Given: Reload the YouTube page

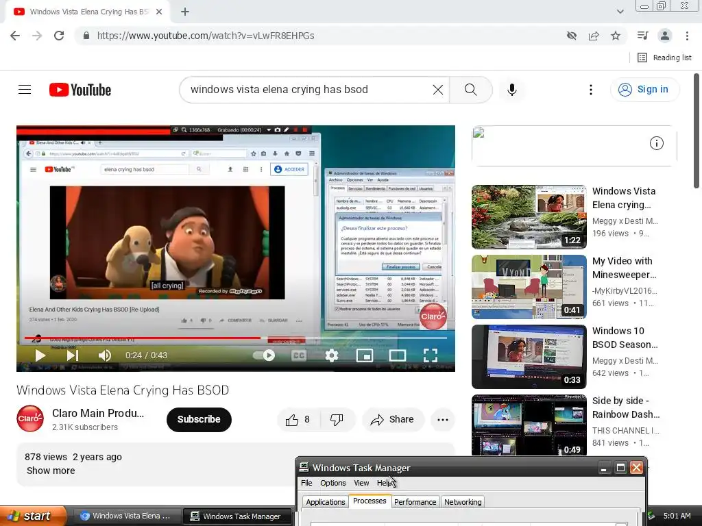Looking at the screenshot, I should tap(59, 36).
